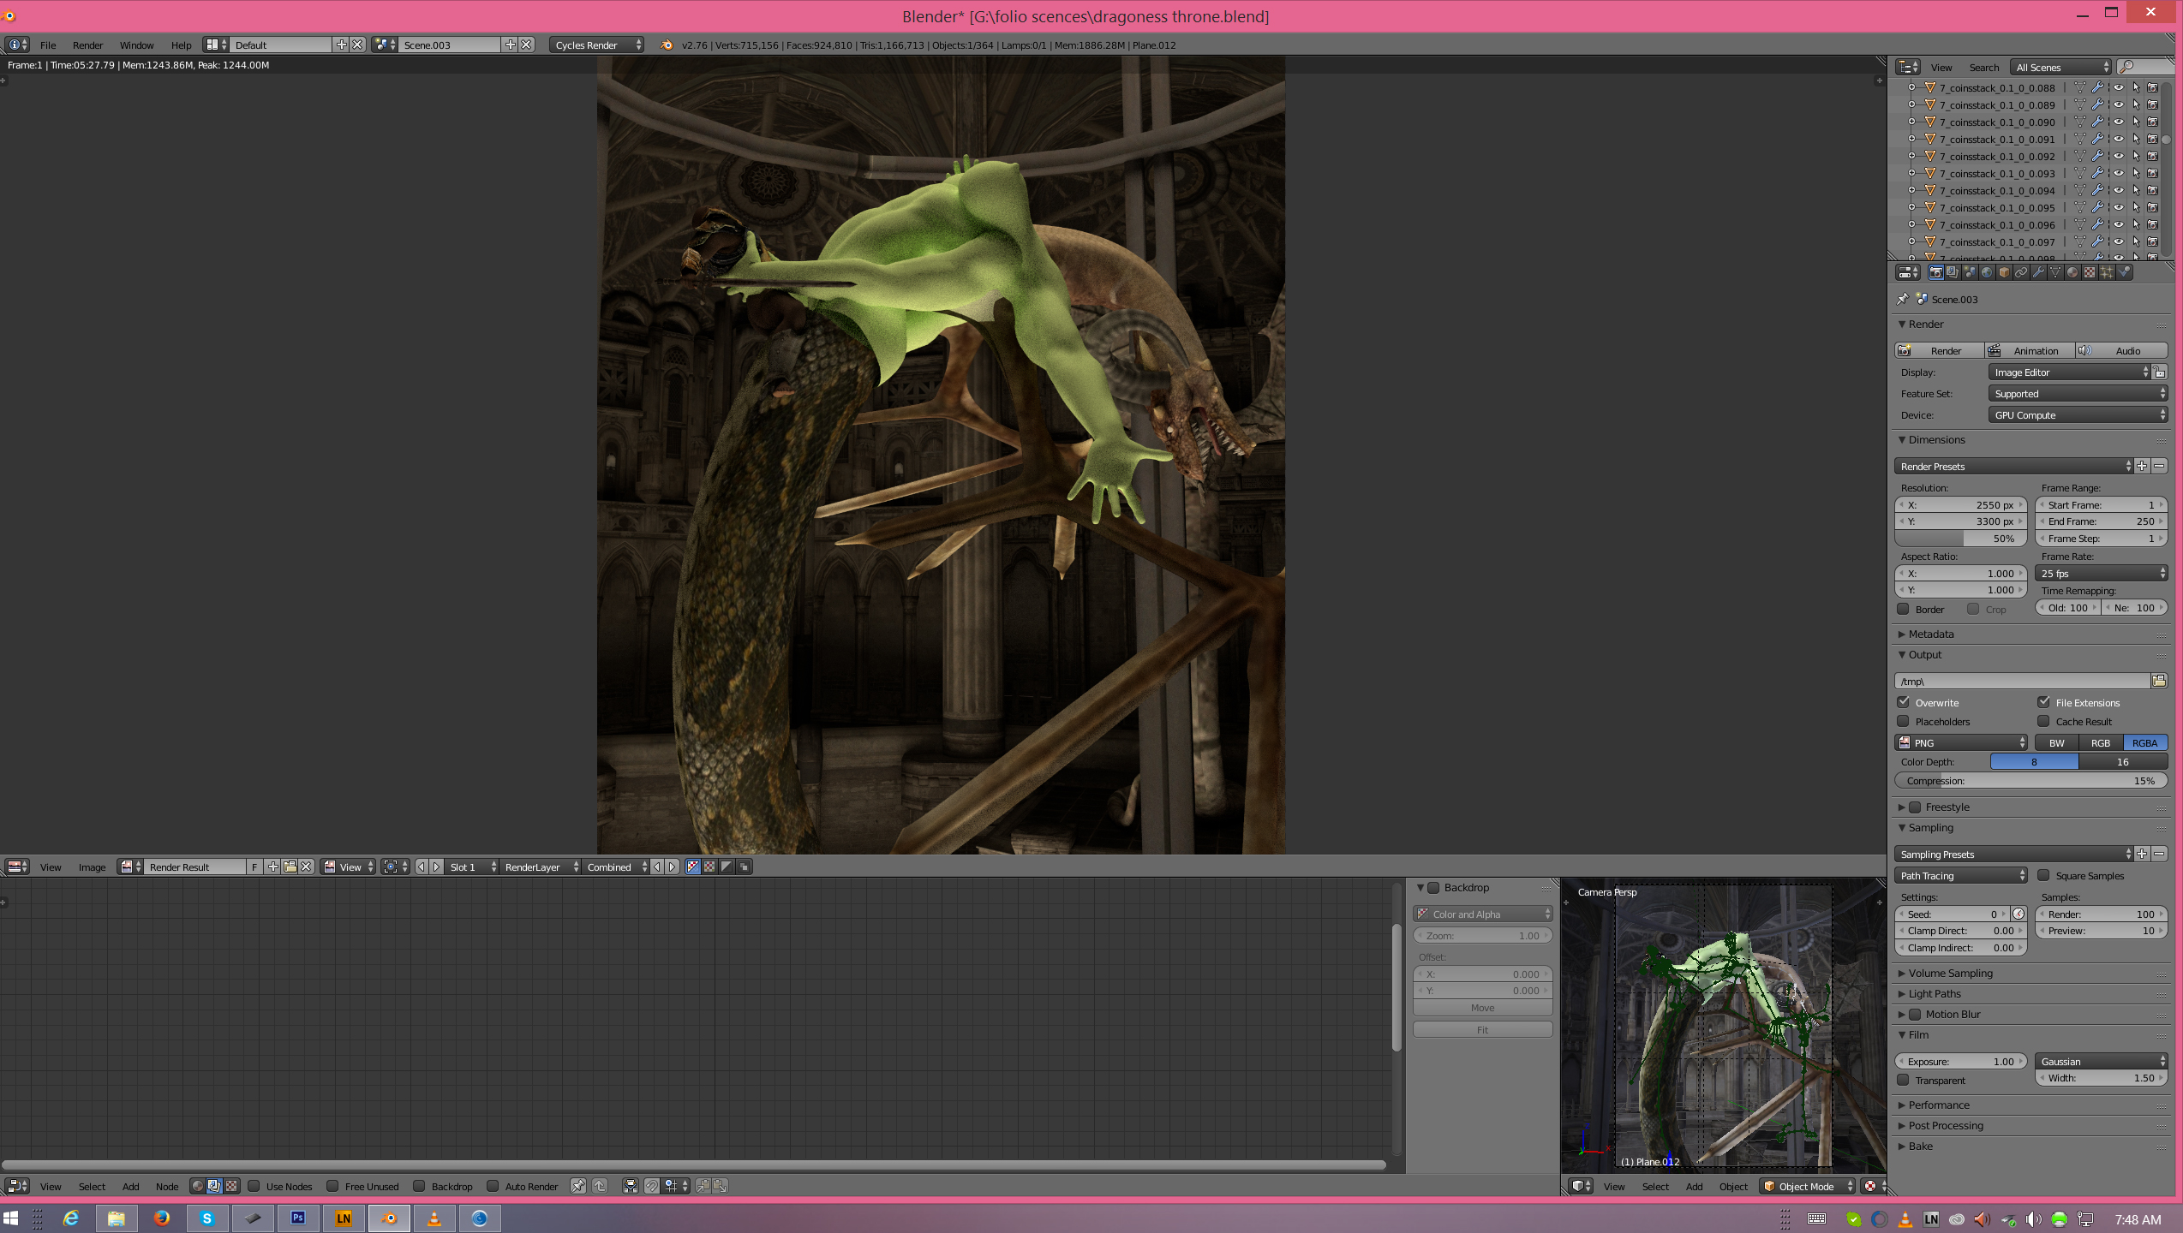
Task: Open the World properties tab icon
Action: tap(1987, 272)
